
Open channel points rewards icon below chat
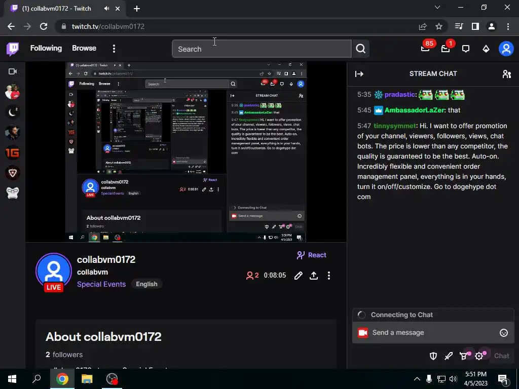(464, 356)
